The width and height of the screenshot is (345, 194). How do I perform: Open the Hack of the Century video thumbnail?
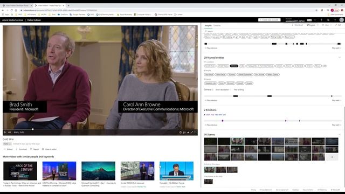[20, 171]
